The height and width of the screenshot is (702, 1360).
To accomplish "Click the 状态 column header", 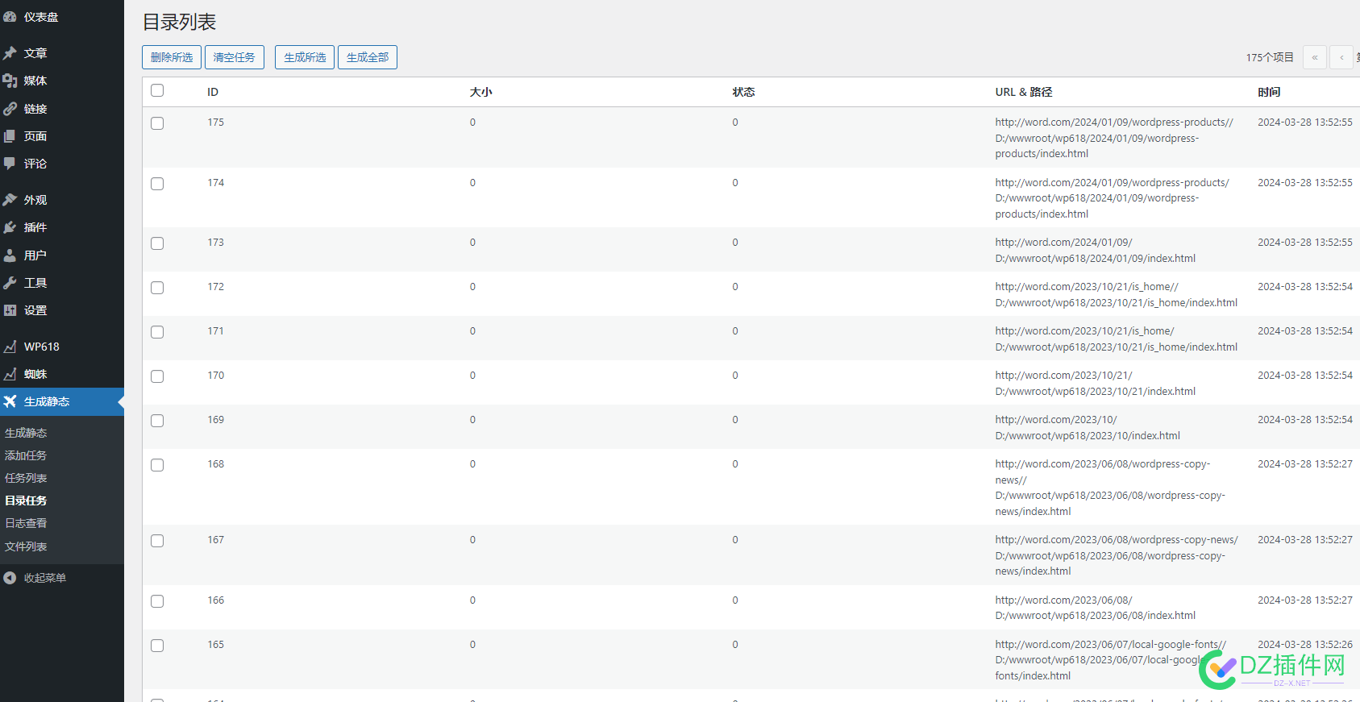I will click(743, 92).
